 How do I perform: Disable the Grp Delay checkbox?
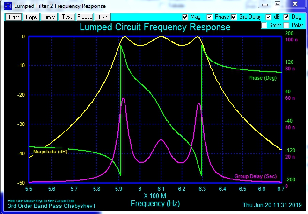234,17
